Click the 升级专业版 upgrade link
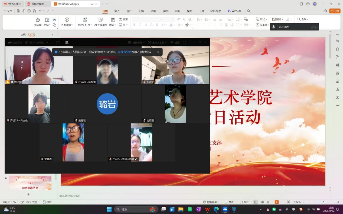343x214 pixels. [x=125, y=52]
